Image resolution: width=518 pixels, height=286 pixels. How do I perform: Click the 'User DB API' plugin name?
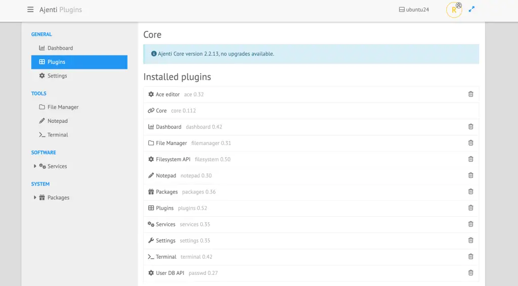(170, 273)
